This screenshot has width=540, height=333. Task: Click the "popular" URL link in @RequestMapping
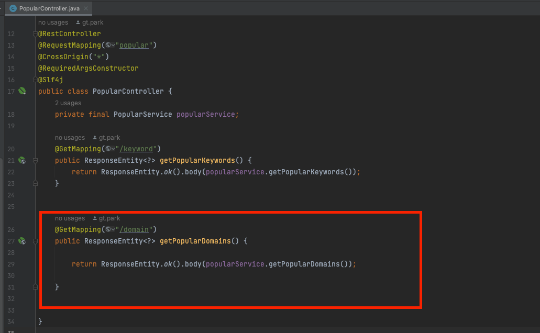click(134, 45)
